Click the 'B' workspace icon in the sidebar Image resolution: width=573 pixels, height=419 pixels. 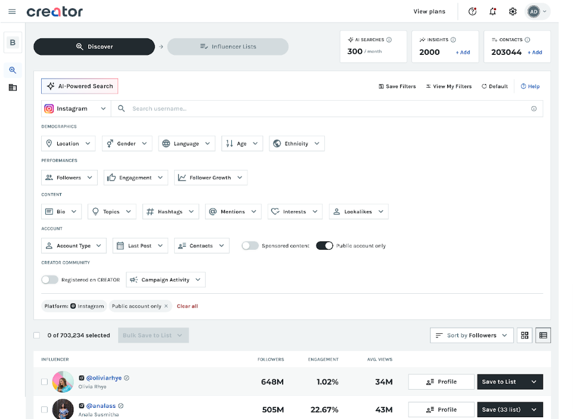[x=13, y=42]
